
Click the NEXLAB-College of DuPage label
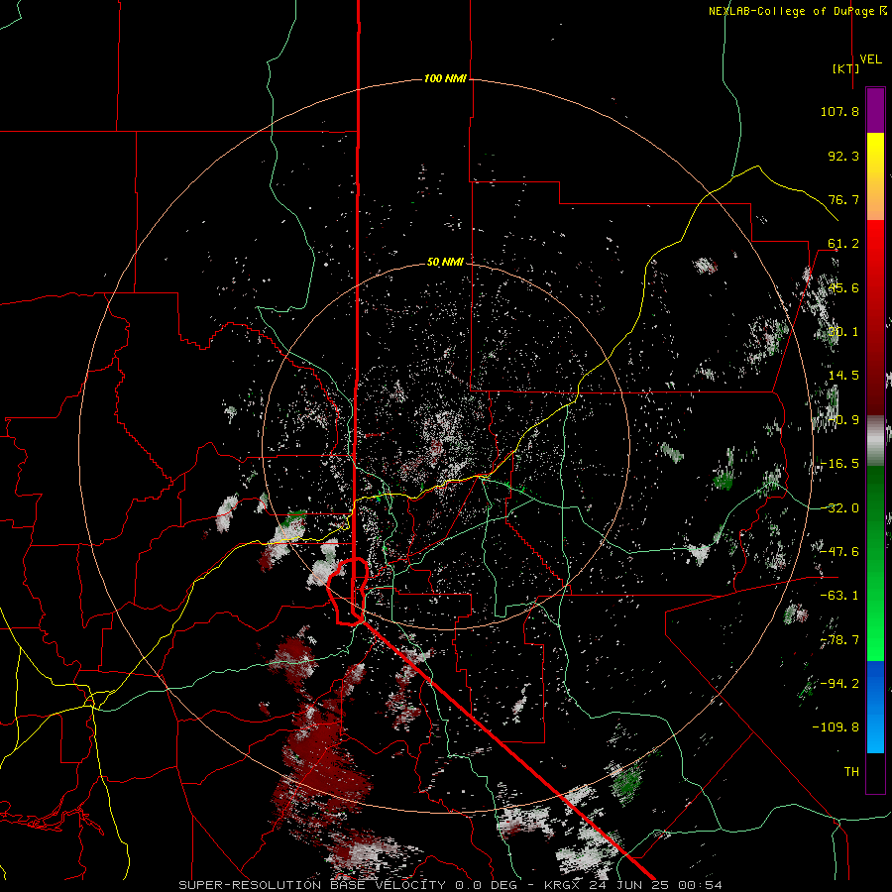(798, 11)
